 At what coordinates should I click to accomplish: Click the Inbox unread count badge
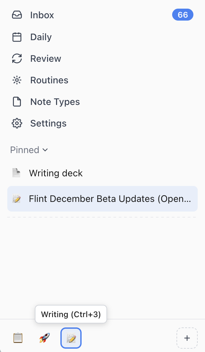[183, 15]
